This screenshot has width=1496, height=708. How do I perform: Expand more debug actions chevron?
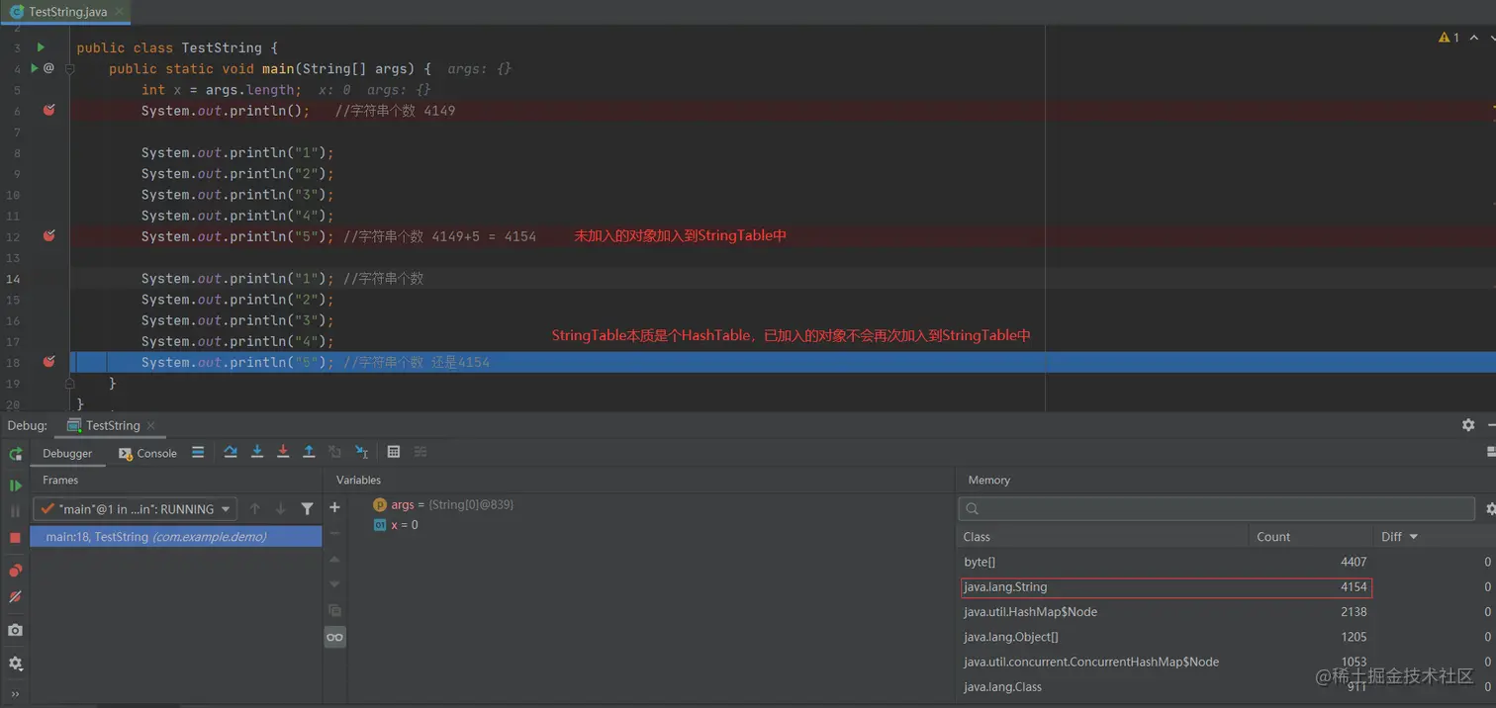pyautogui.click(x=16, y=694)
